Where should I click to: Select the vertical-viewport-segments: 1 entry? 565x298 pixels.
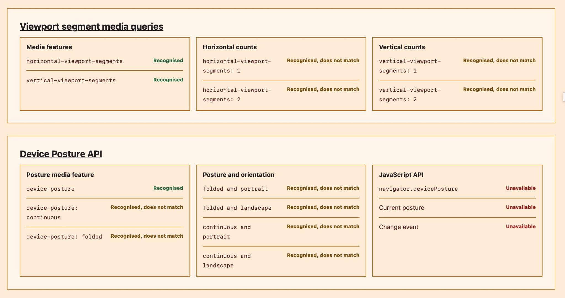[x=457, y=66]
